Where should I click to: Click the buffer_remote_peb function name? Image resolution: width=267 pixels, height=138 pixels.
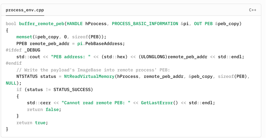(41, 24)
